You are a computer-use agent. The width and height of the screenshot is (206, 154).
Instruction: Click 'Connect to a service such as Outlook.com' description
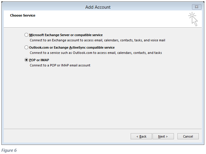tap(96, 53)
